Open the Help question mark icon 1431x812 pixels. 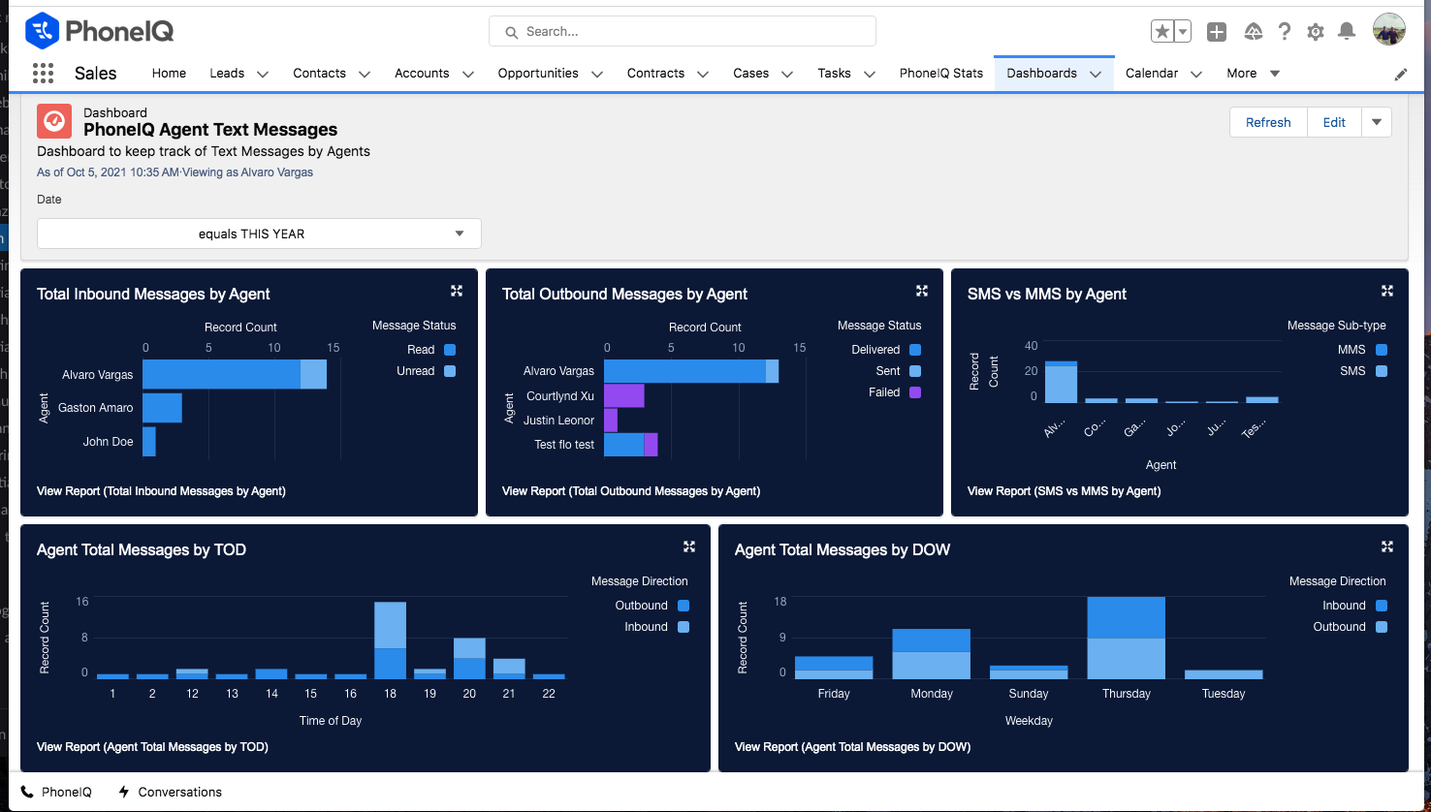point(1285,32)
